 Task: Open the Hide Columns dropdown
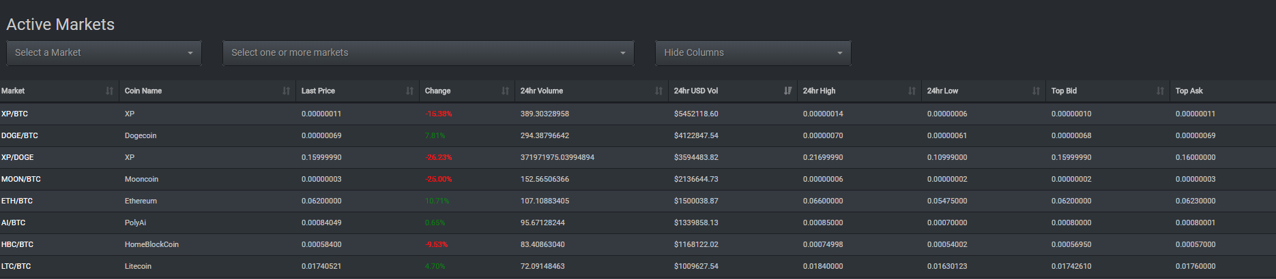coord(753,53)
